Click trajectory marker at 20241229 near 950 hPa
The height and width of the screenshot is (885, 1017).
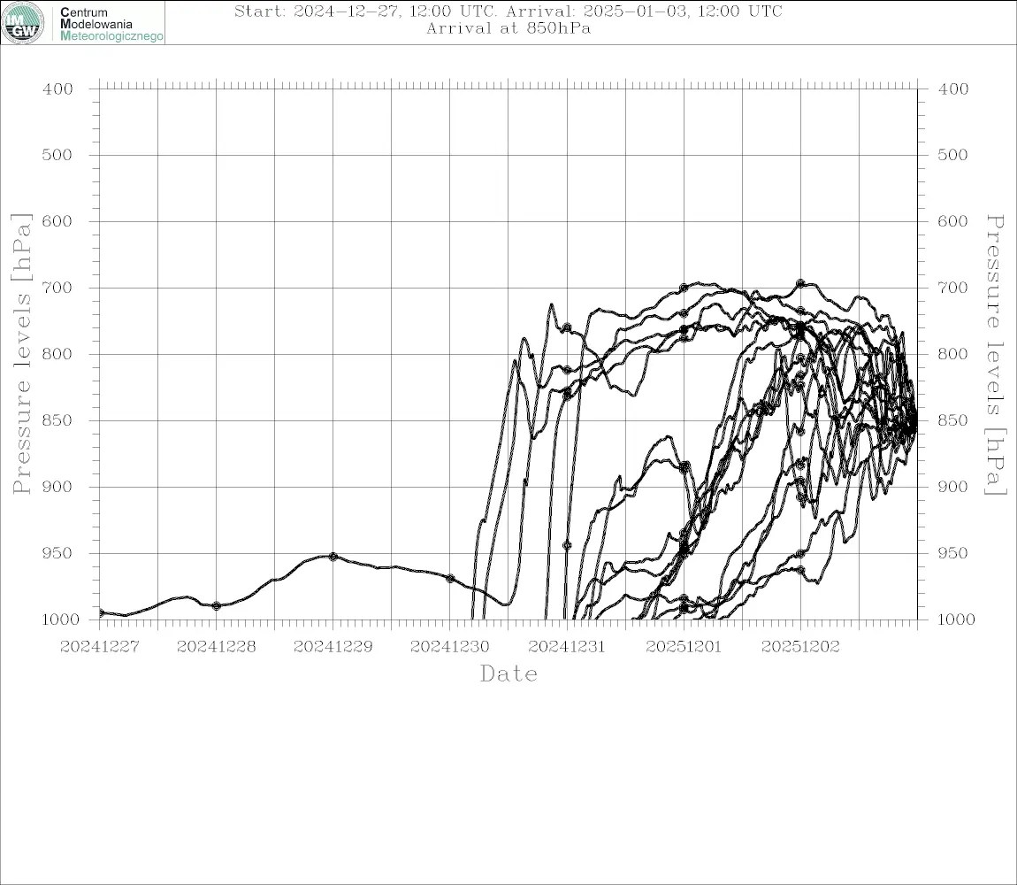[333, 557]
